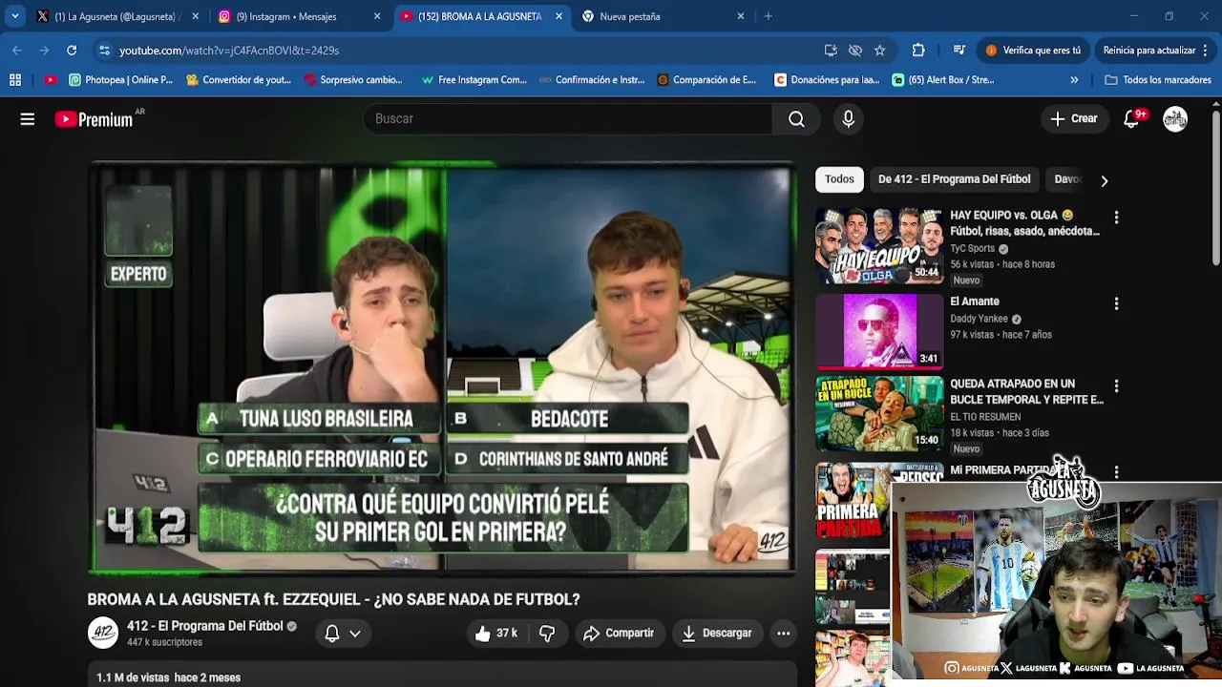Start voice search with the microphone icon

pos(848,119)
